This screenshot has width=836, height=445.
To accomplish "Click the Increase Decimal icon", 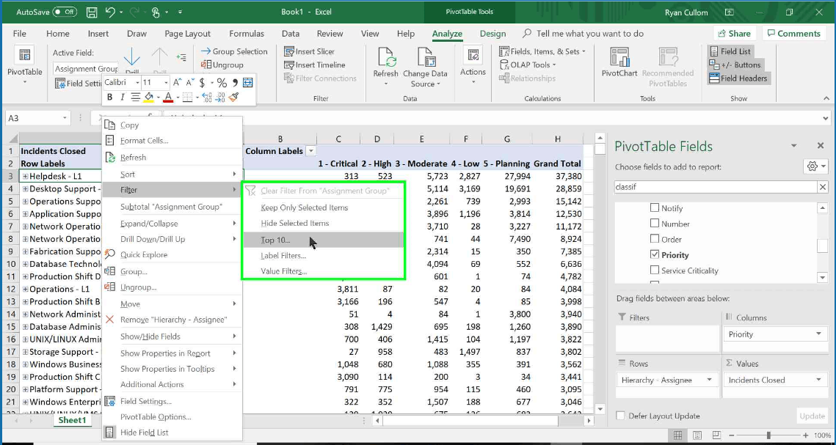I will pyautogui.click(x=208, y=97).
